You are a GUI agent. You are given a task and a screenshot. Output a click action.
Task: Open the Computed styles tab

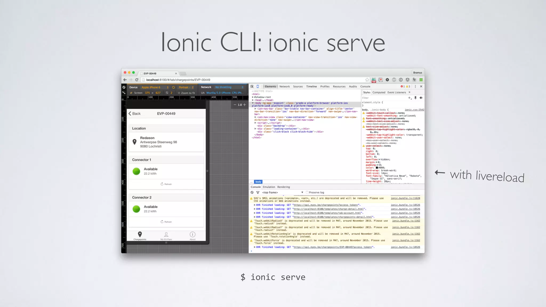click(379, 92)
